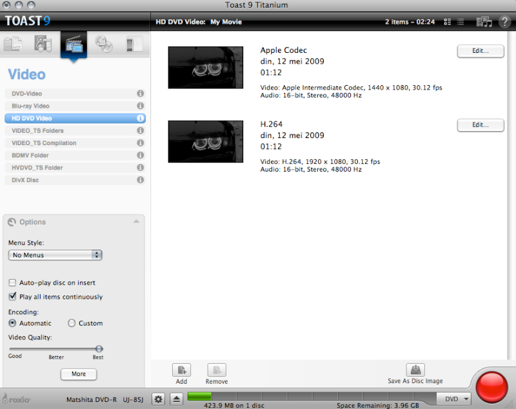Change disc type from DVD dropdown
516x409 pixels.
(453, 399)
